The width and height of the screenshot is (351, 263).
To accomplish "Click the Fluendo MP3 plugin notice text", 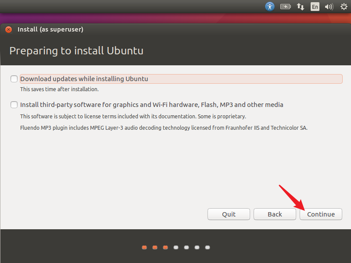I will 164,128.
